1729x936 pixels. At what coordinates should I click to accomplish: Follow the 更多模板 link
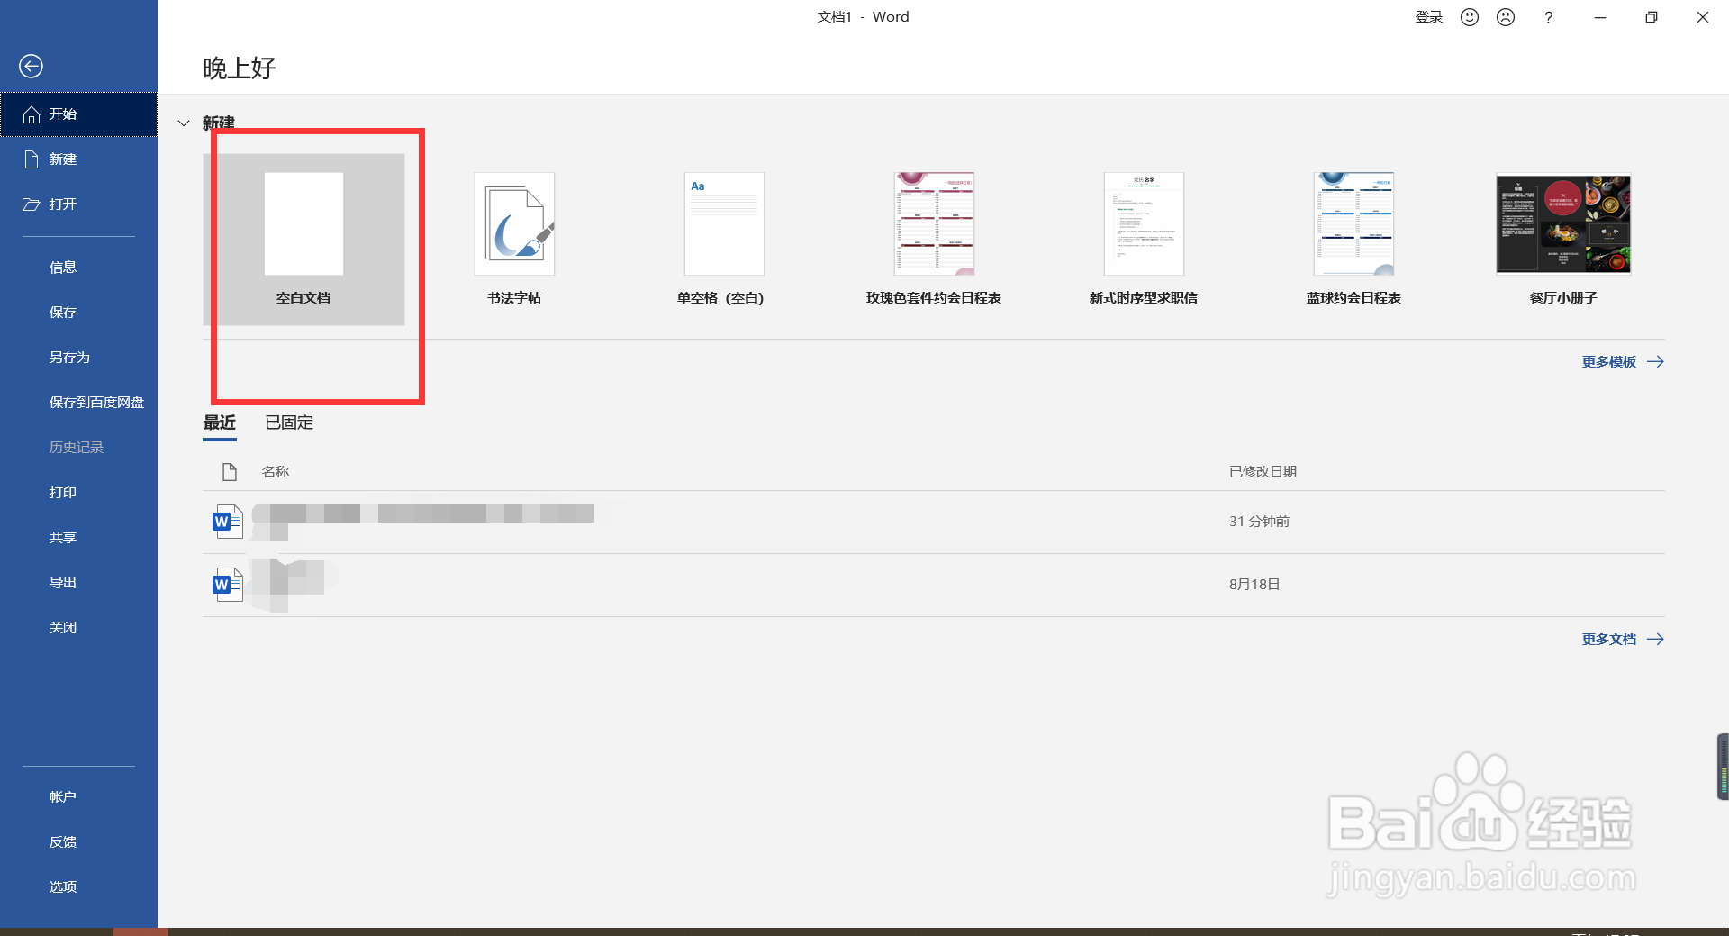pos(1623,362)
